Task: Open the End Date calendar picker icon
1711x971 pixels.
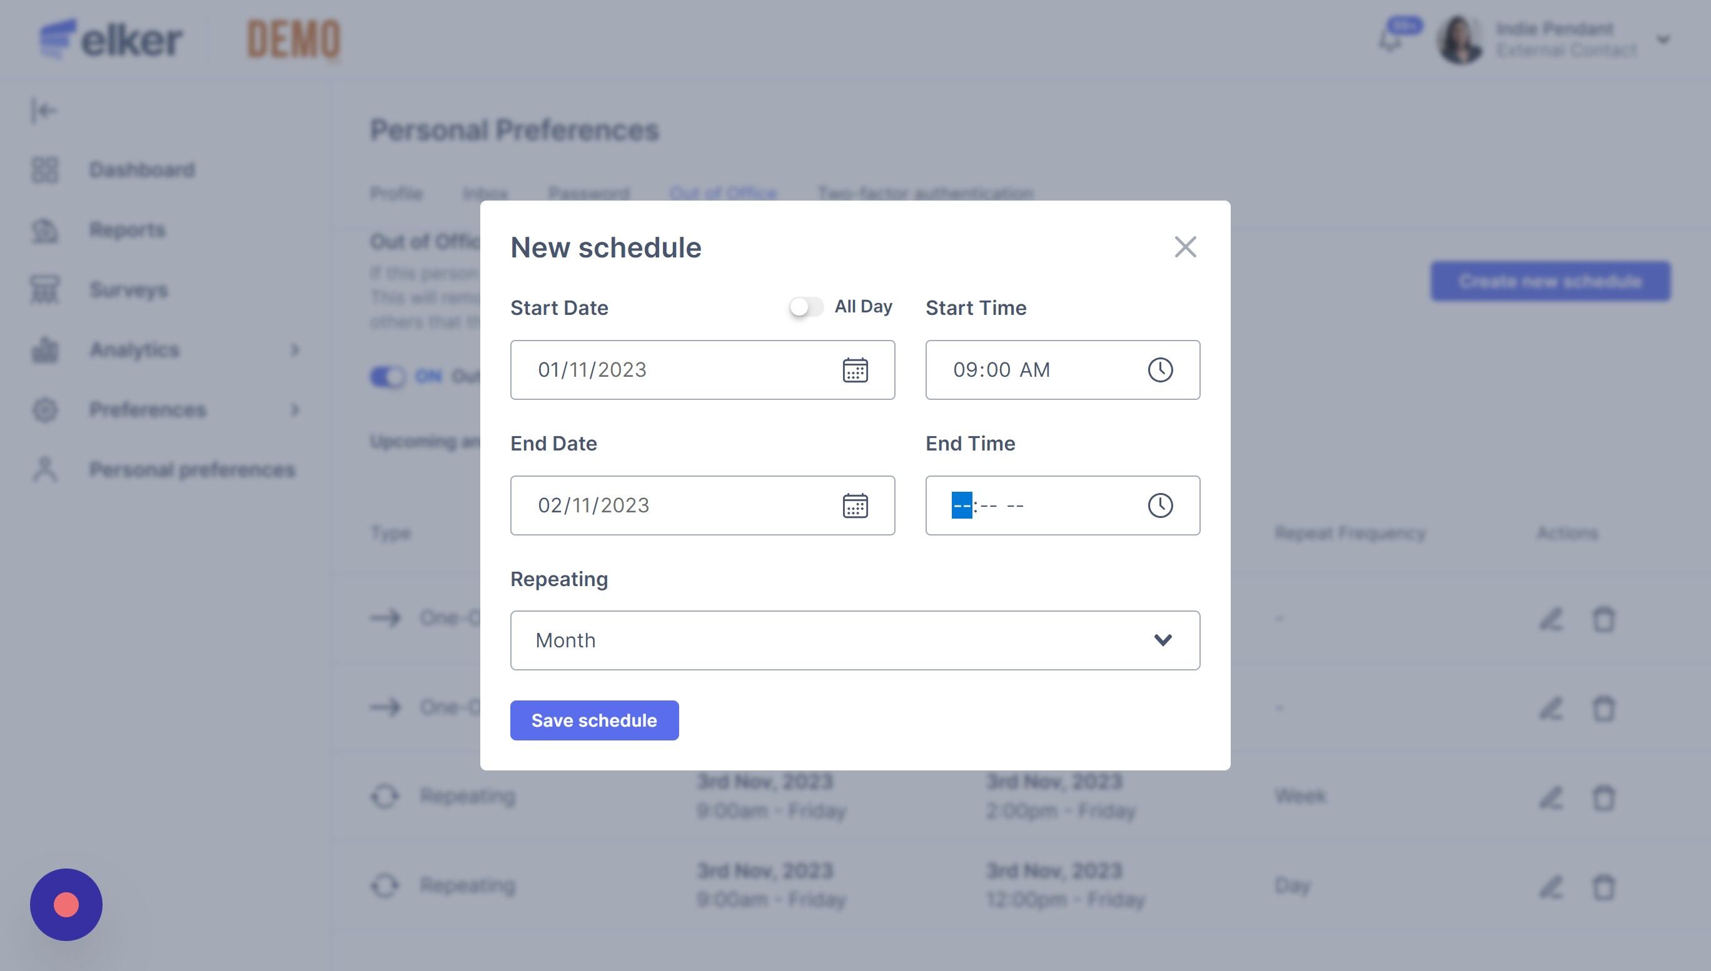Action: point(855,505)
